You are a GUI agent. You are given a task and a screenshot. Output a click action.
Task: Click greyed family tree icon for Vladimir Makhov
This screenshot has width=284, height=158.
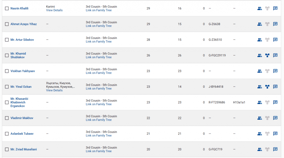pos(267,118)
